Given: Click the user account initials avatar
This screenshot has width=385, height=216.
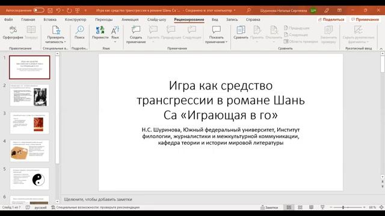Looking at the screenshot, I should coord(313,11).
